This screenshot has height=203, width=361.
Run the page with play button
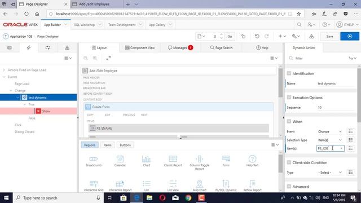coord(350,36)
